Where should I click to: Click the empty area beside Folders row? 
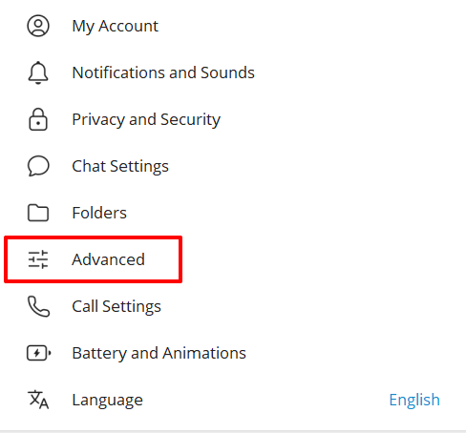point(286,213)
